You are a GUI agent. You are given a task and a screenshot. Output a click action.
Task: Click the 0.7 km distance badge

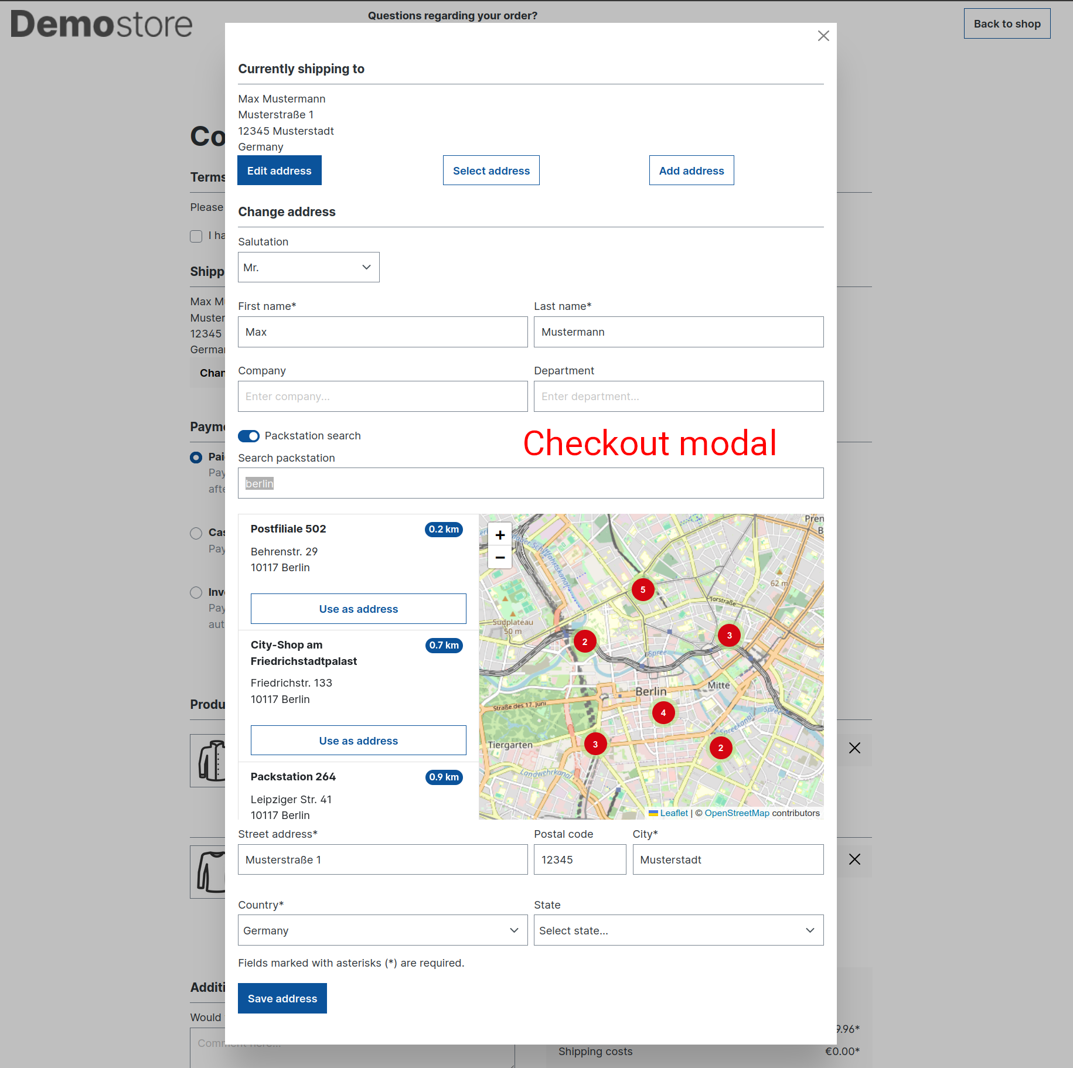coord(444,645)
